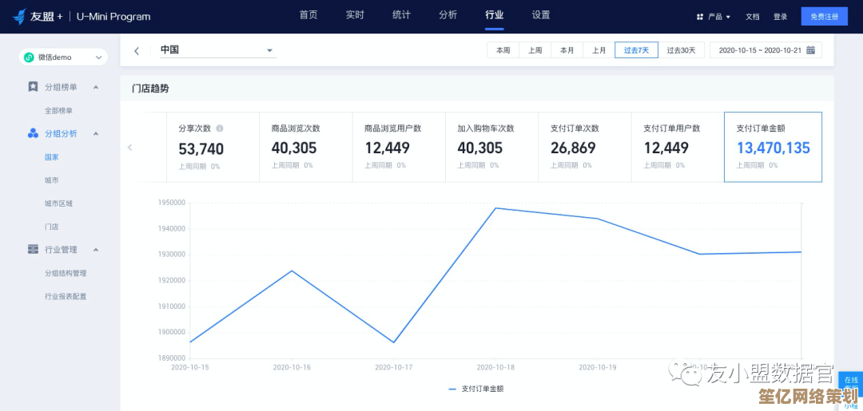The width and height of the screenshot is (863, 411).
Task: Click the 免费注册 button
Action: coord(824,17)
